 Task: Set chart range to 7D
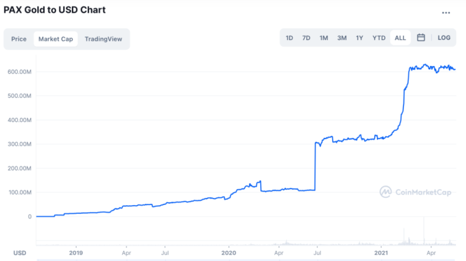(x=306, y=38)
